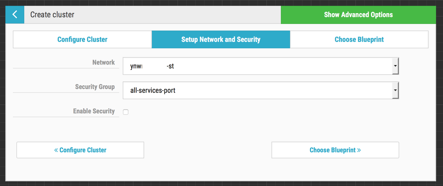Click the Network field label
This screenshot has width=443, height=186.
[103, 63]
